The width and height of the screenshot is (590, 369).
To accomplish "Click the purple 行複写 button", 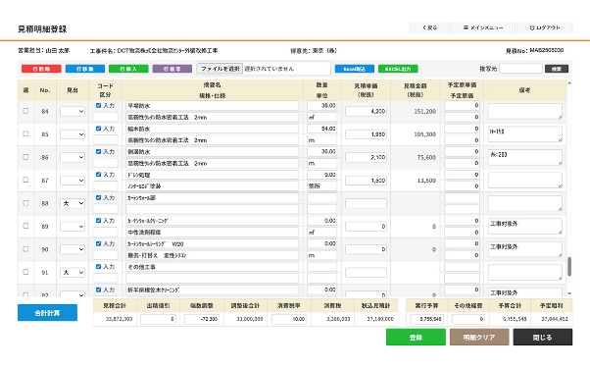I will pyautogui.click(x=172, y=69).
